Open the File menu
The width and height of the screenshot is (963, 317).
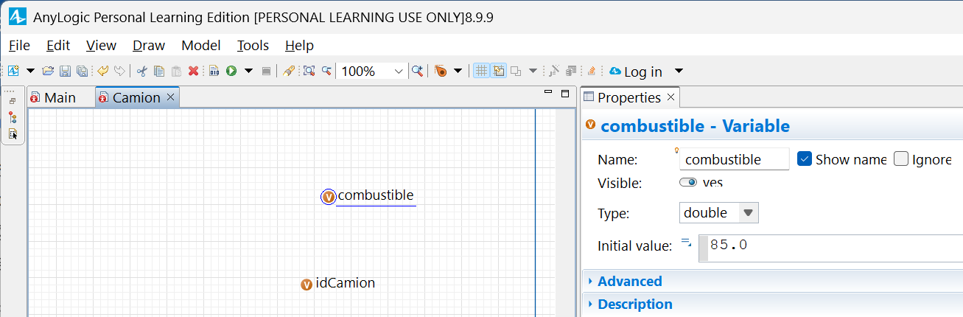click(x=19, y=46)
